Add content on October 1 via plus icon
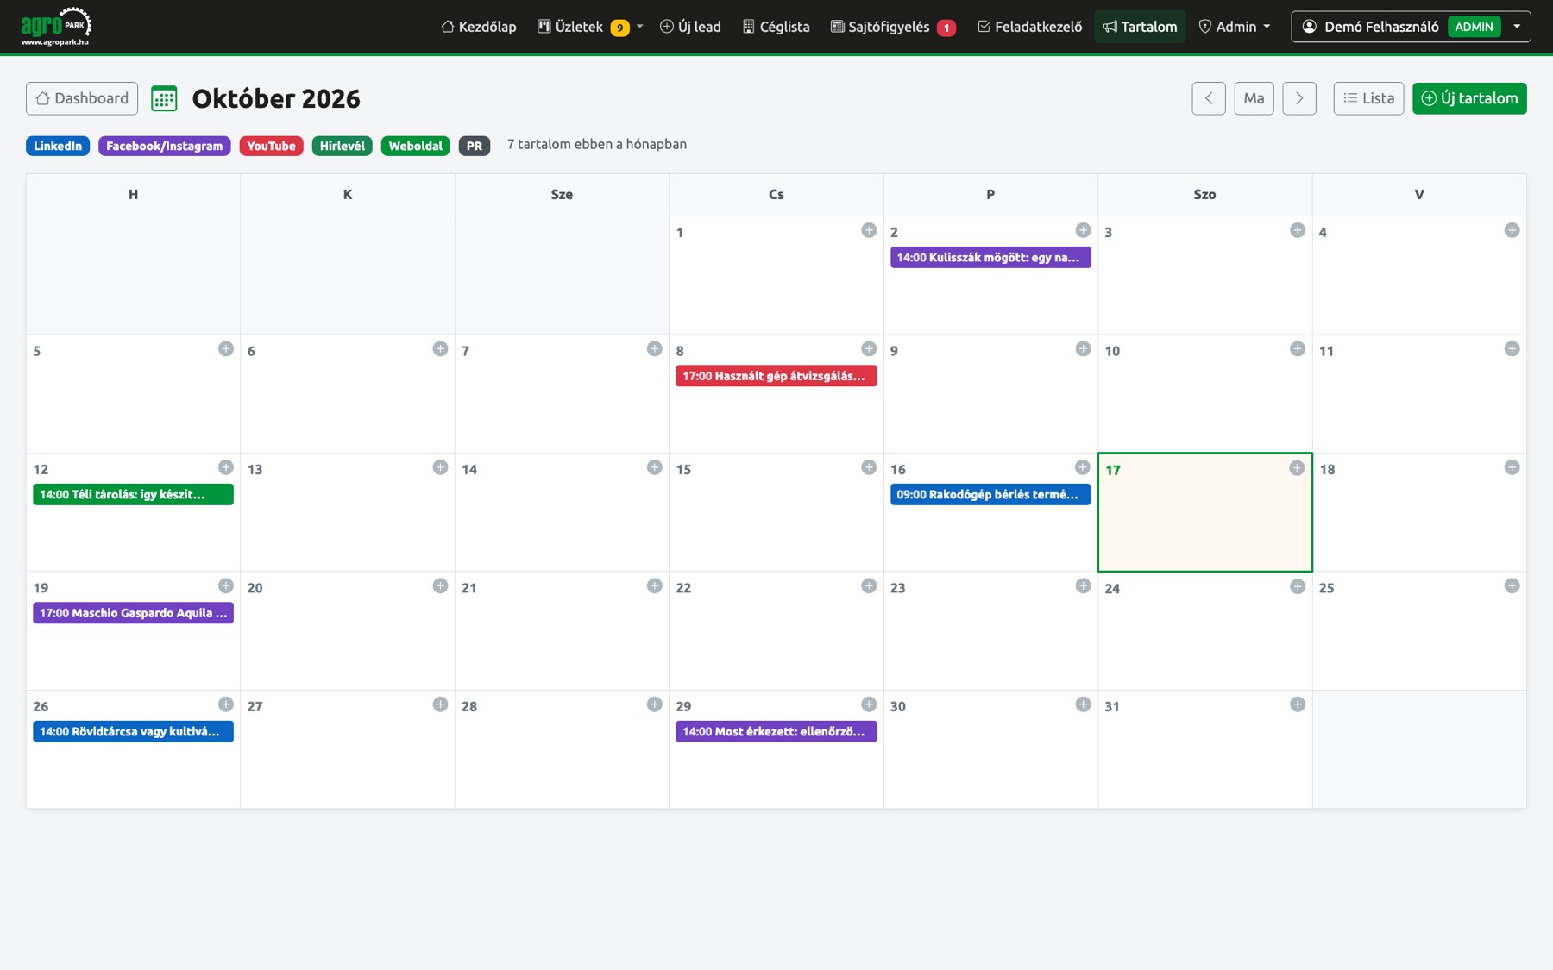 pos(869,230)
